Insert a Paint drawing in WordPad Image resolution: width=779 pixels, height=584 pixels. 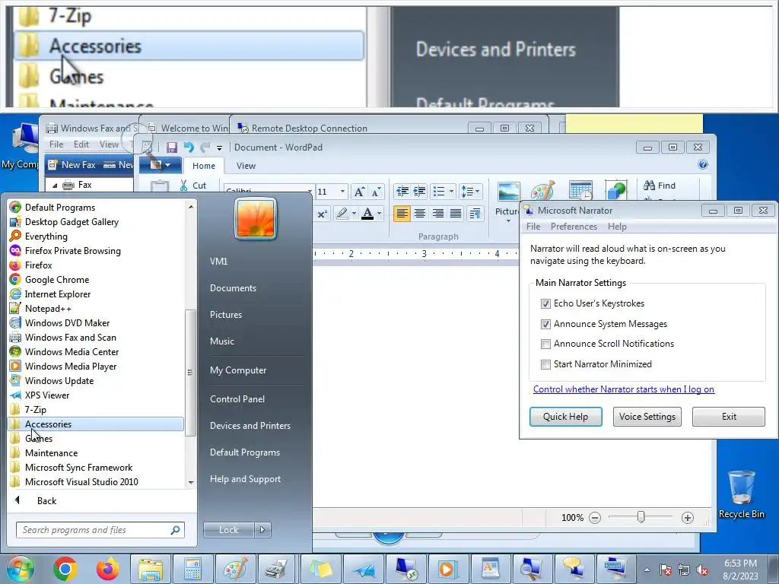point(542,192)
